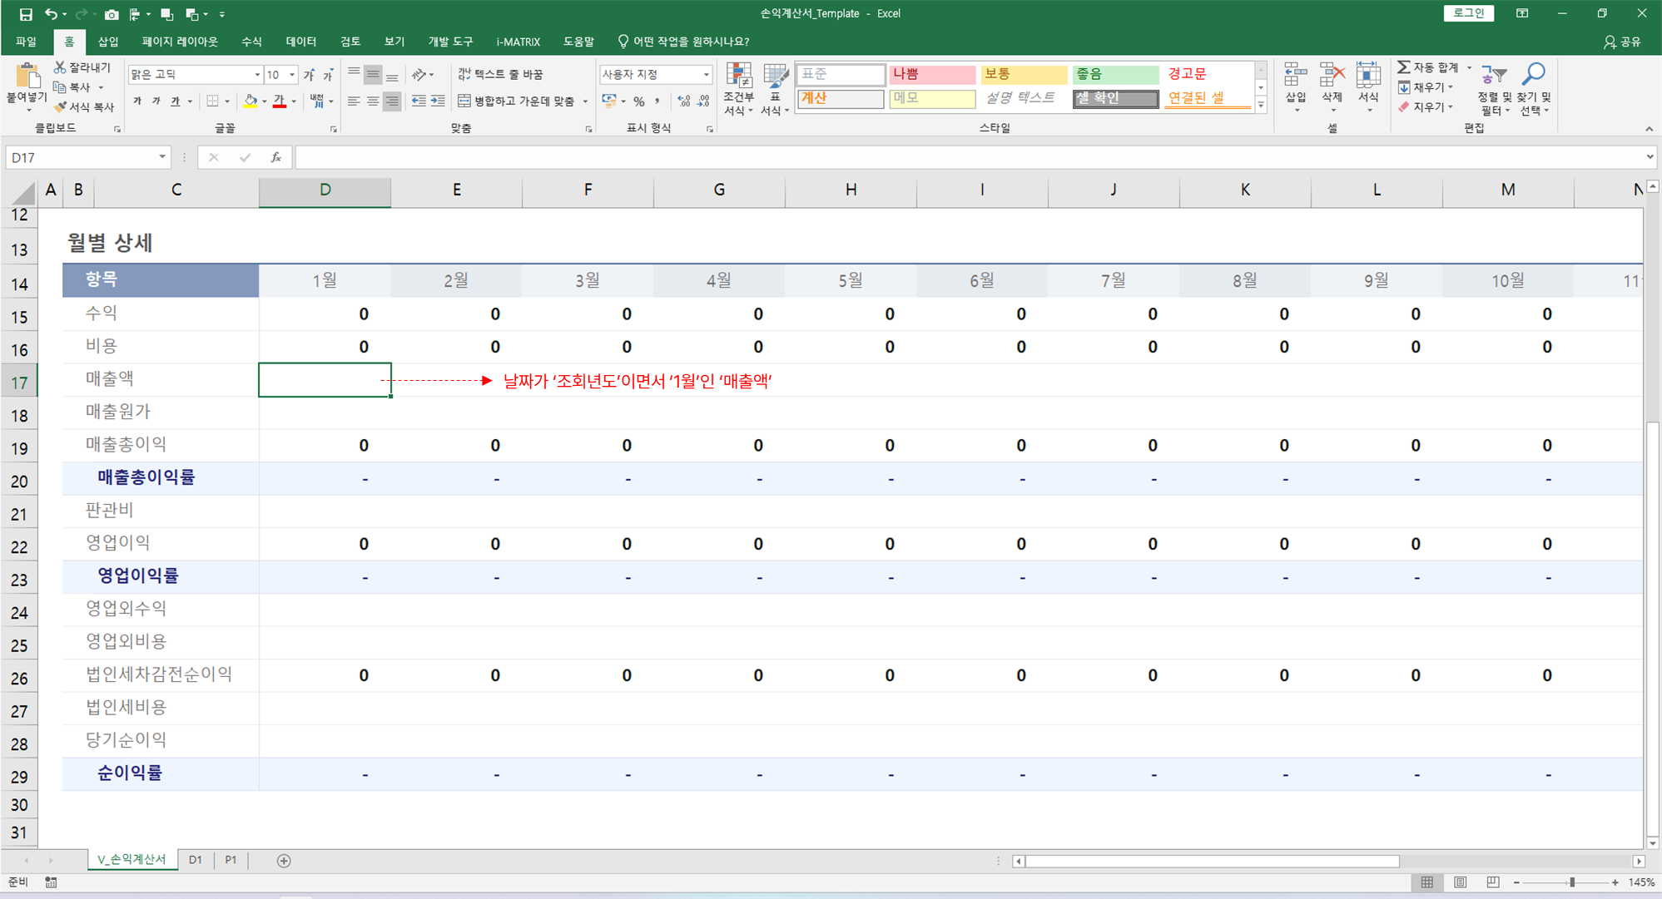Switch to Page Layout view in status bar
The image size is (1662, 899).
1460,882
